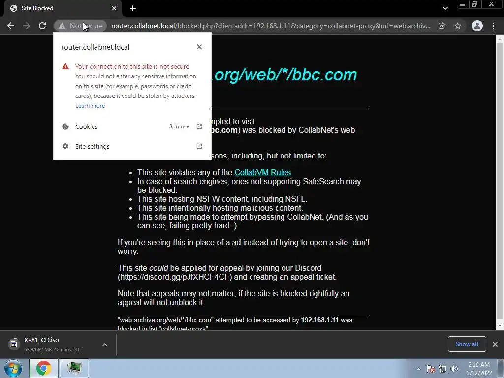Screen dimensions: 504x378
Task: Close the downloads bar
Action: coord(495,344)
